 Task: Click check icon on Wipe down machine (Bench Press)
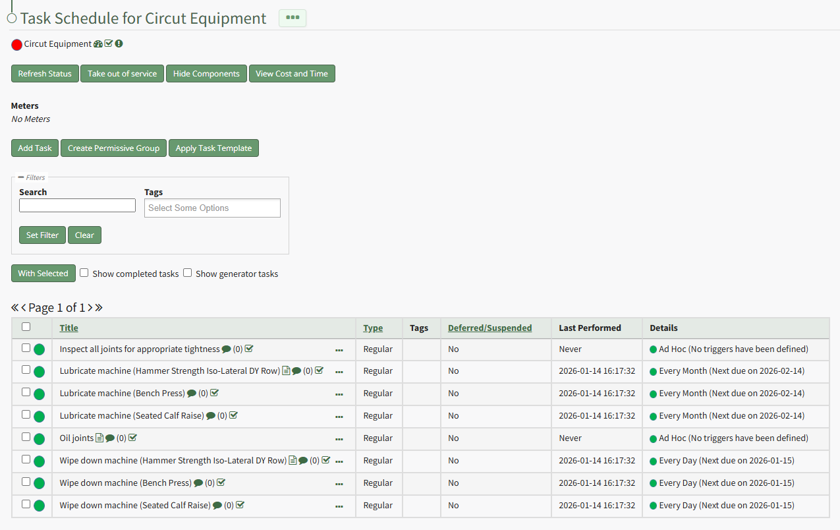221,483
